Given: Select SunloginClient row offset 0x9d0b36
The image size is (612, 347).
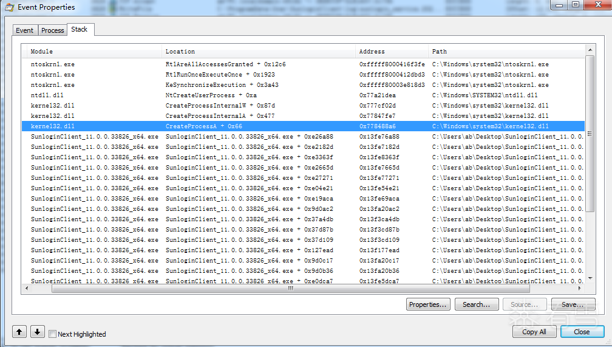Looking at the screenshot, I should (304, 271).
